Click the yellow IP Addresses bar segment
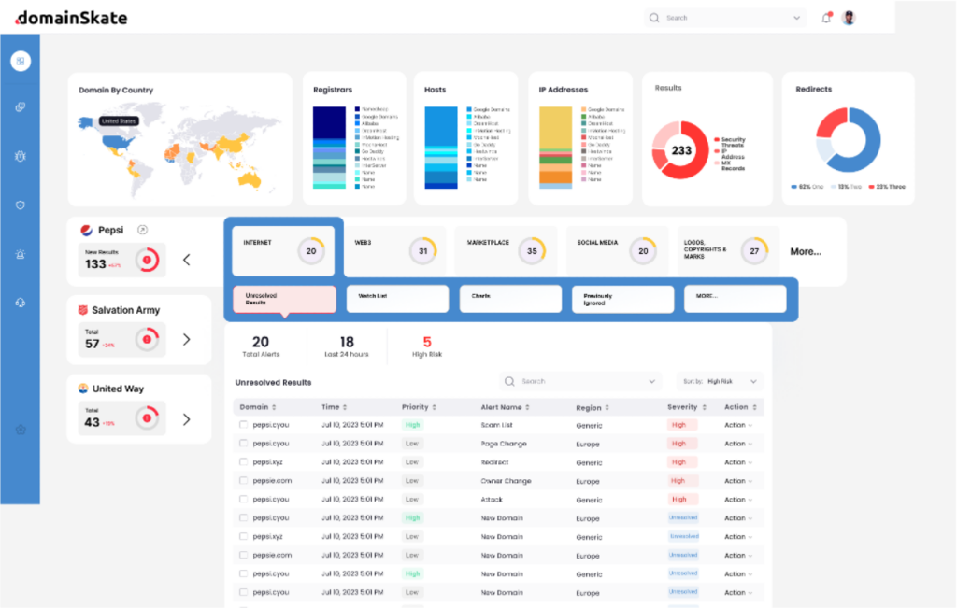The image size is (957, 608). point(555,127)
